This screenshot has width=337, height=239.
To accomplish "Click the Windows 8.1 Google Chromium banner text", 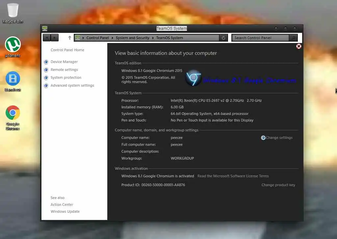I will tap(249, 80).
